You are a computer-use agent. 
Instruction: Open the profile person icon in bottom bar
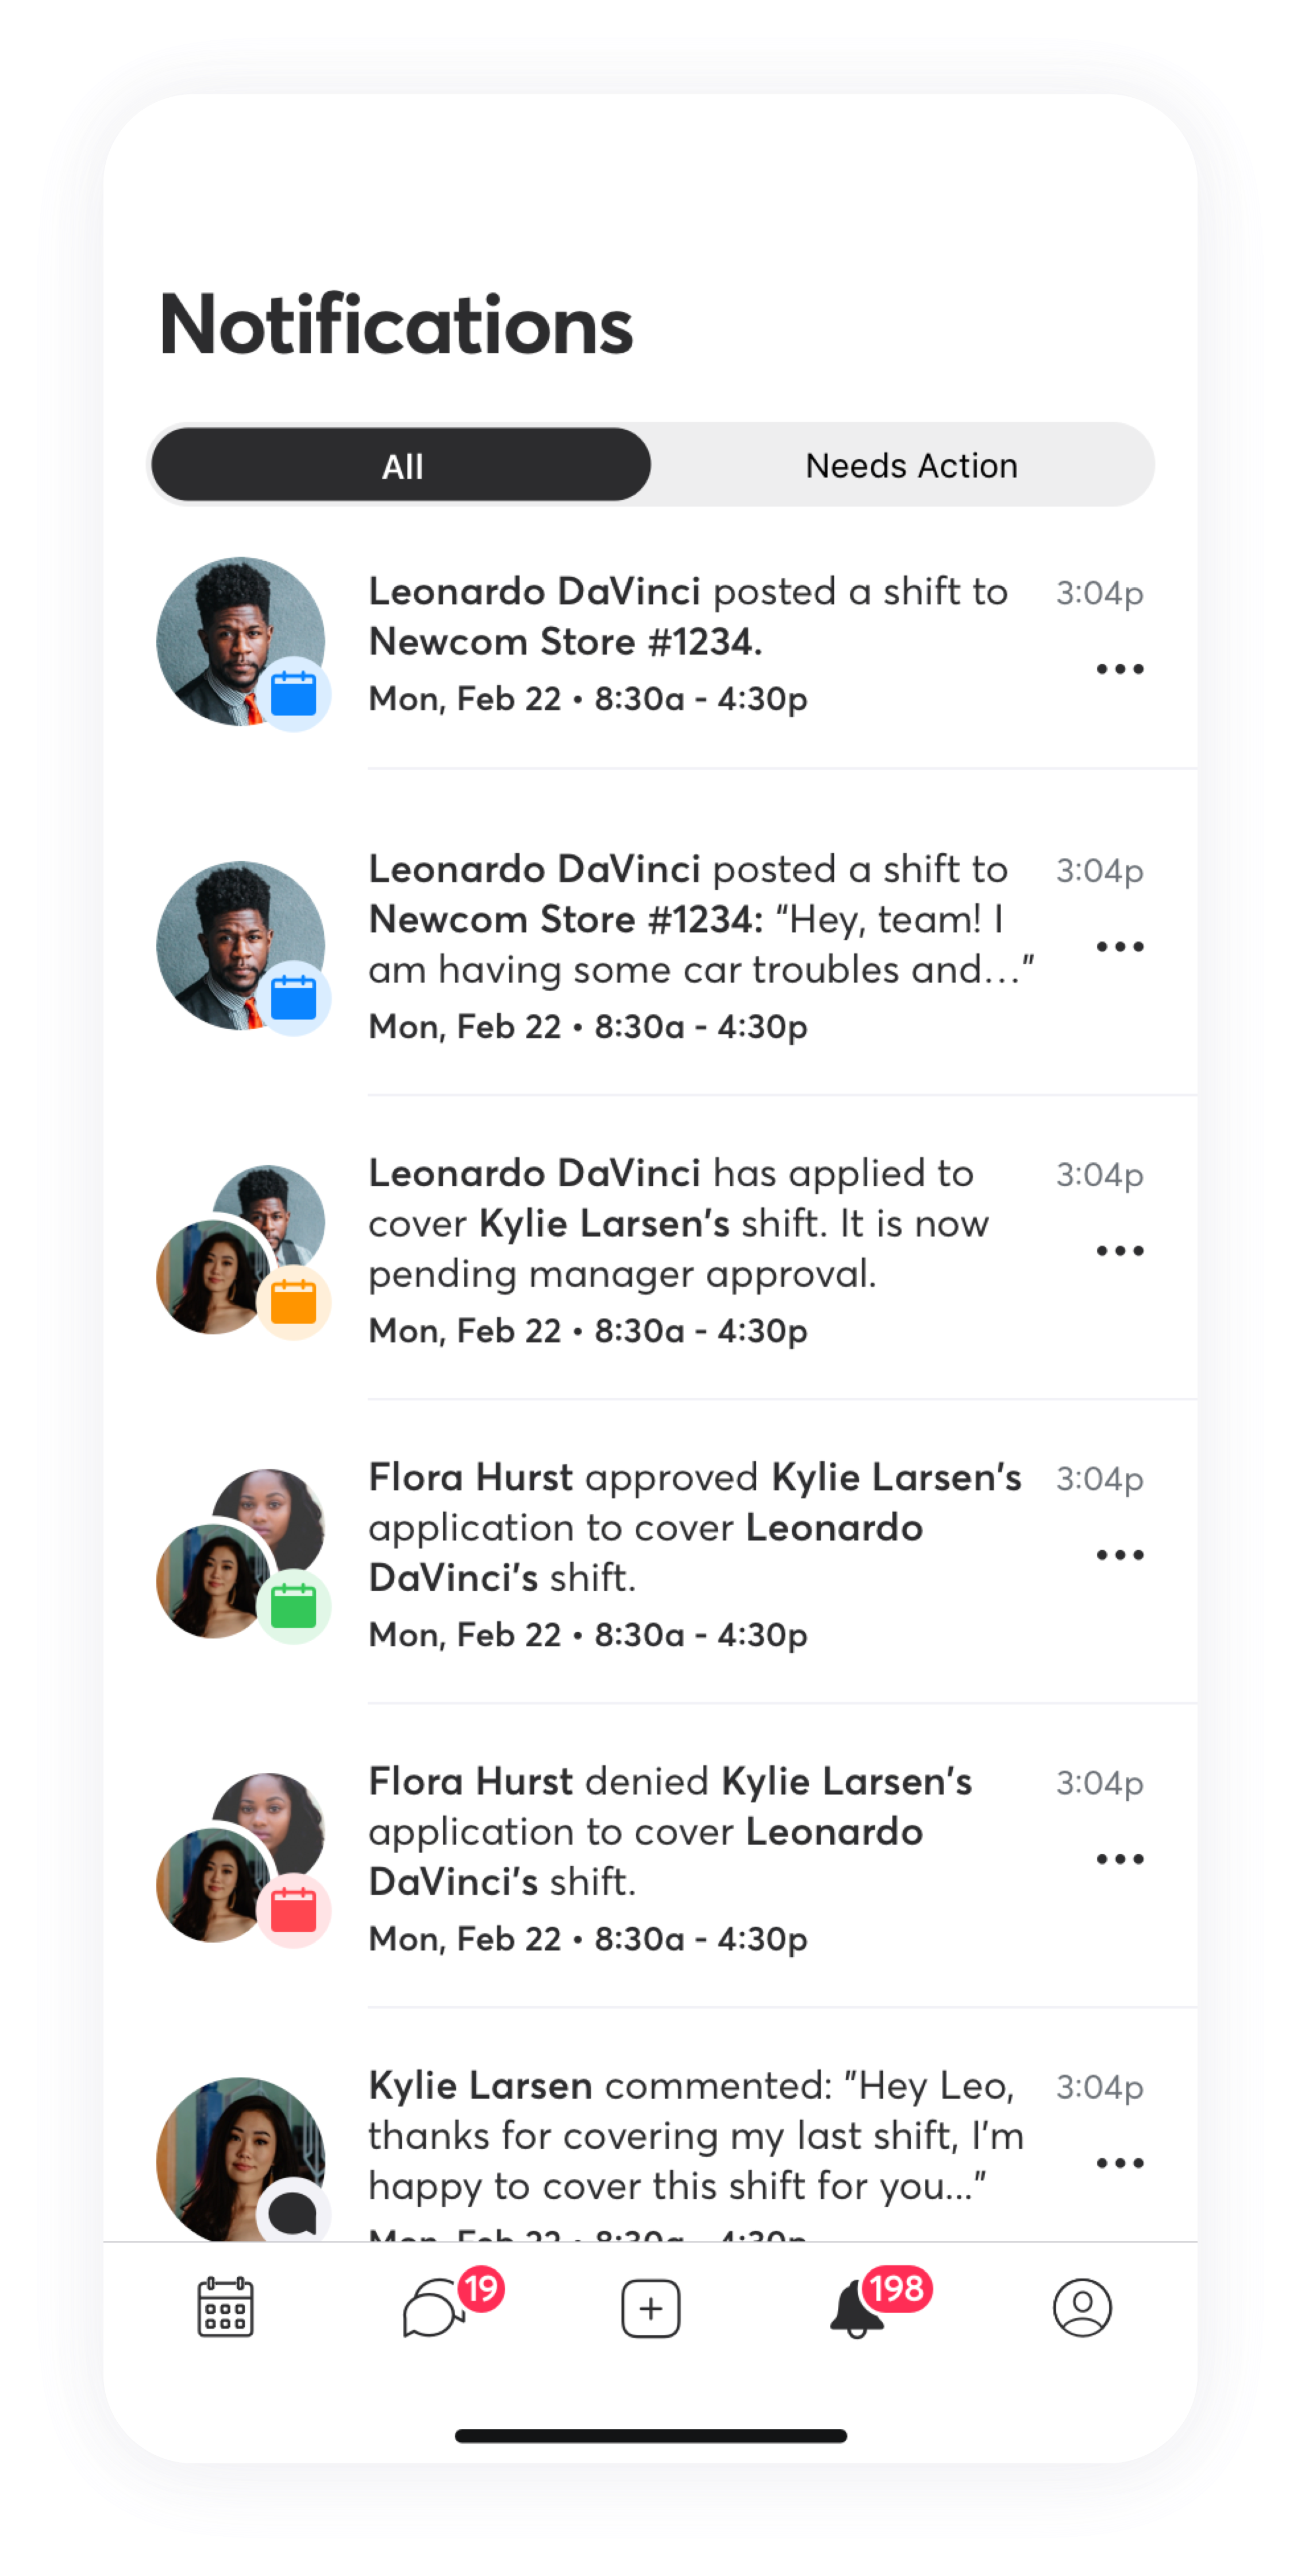[x=1082, y=2307]
